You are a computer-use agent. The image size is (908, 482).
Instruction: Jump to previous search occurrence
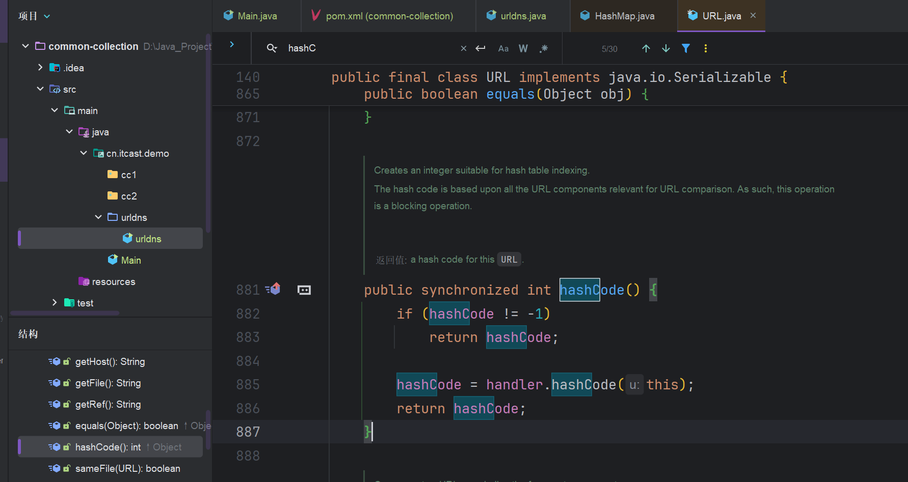pyautogui.click(x=646, y=48)
